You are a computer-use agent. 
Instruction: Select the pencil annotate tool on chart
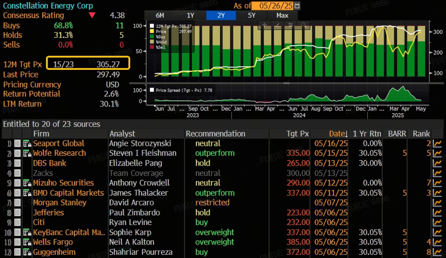click(278, 25)
